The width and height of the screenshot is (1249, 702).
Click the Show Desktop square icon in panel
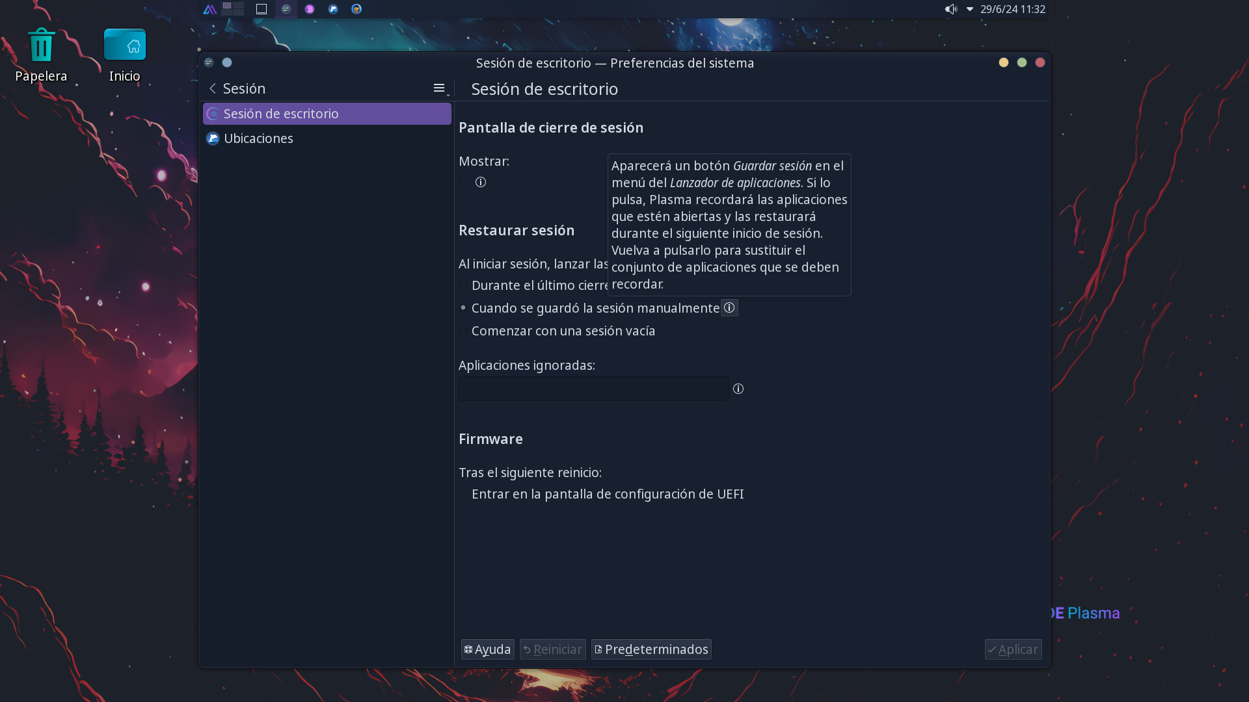(x=262, y=9)
